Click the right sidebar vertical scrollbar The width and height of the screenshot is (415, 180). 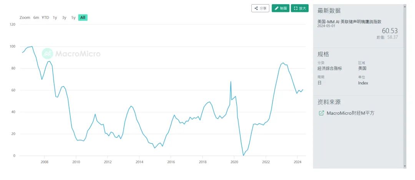point(404,86)
